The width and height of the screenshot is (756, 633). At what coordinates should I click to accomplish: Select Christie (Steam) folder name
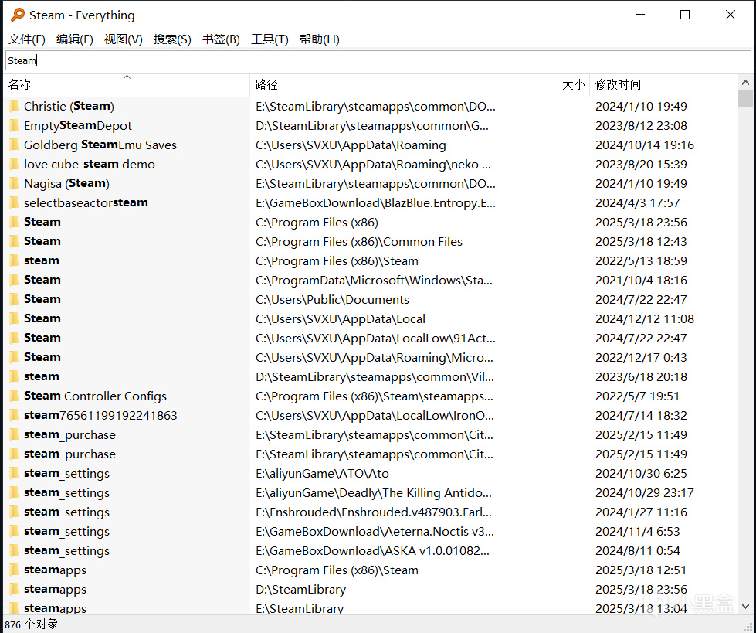coord(69,106)
